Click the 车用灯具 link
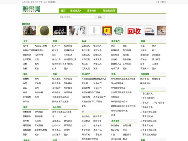This screenshot has height=141, width=188. click(68, 55)
